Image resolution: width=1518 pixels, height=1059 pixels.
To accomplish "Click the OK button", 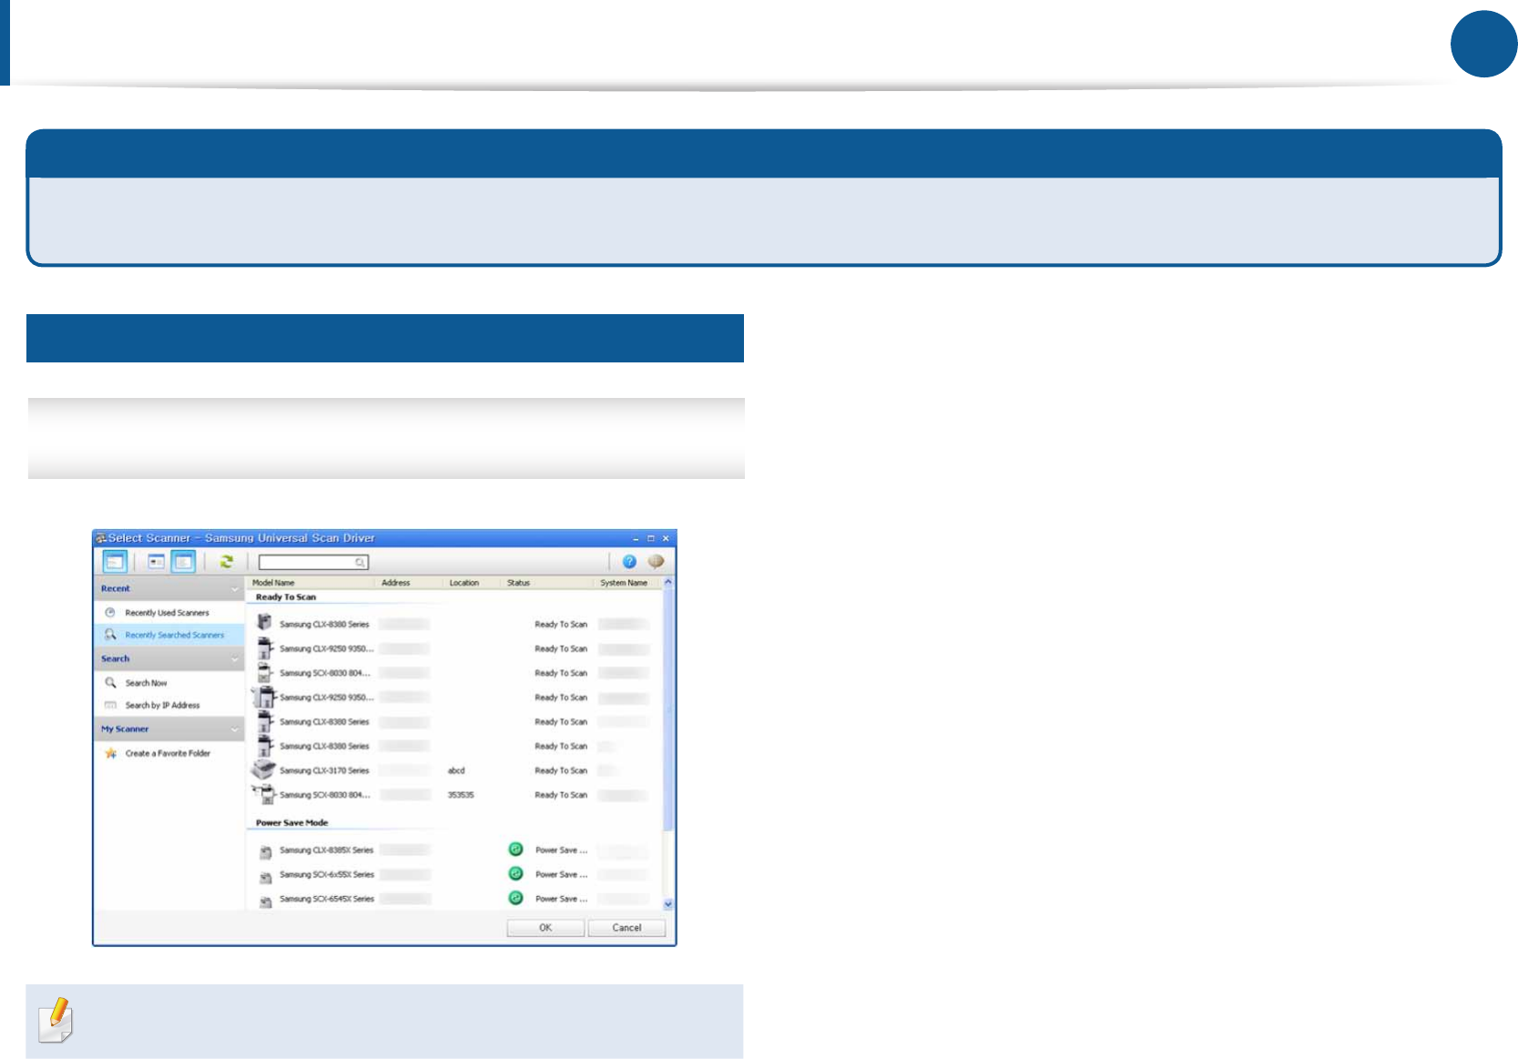I will 545,928.
